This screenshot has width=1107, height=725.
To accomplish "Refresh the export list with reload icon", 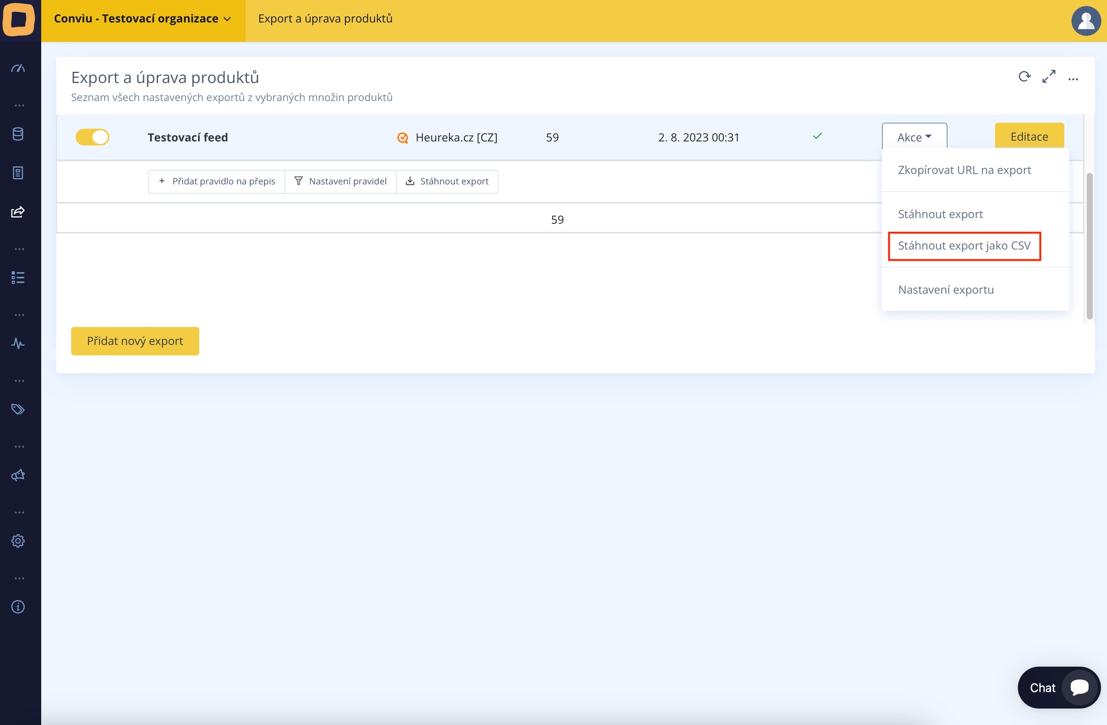I will 1024,77.
